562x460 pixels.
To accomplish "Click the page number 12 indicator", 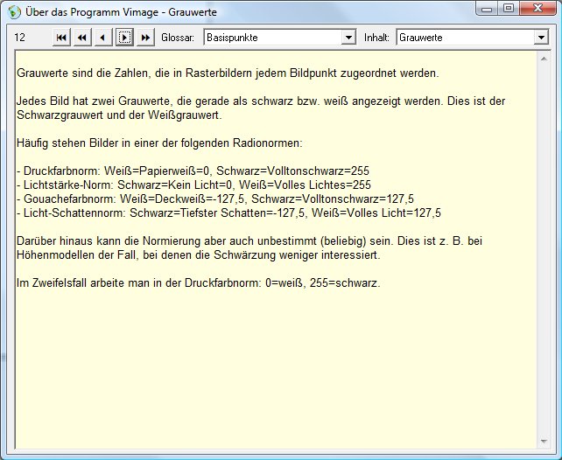I will (20, 38).
